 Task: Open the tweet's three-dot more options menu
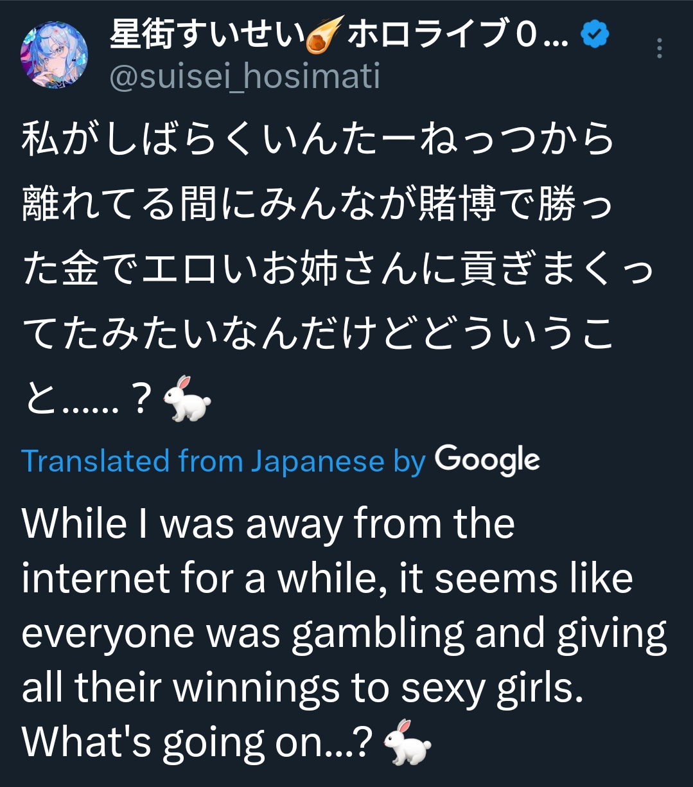click(x=660, y=49)
